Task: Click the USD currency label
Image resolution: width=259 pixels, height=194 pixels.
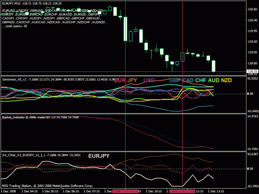Action: tap(149, 80)
